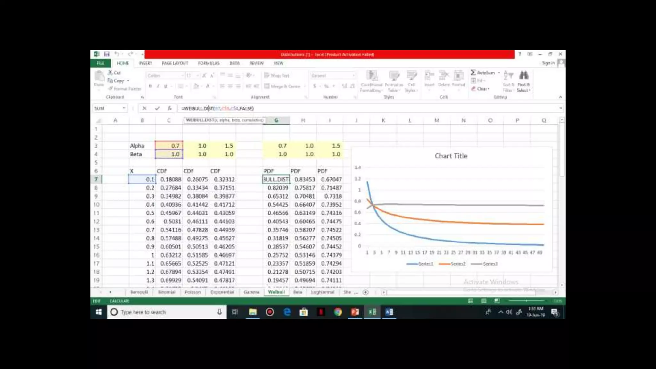Switch to Page Layout view in status bar
Viewport: 656px width, 369px height.
484,301
